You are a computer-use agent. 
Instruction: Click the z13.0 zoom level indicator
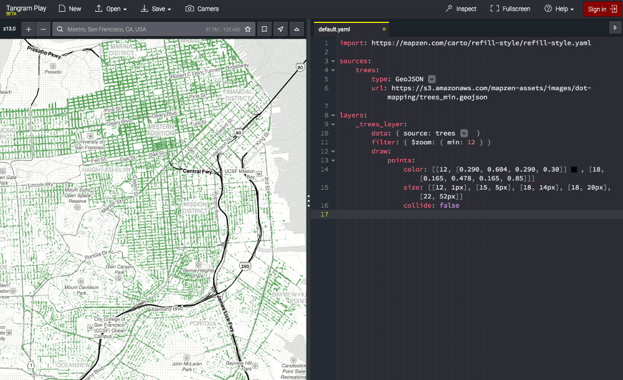pos(9,29)
